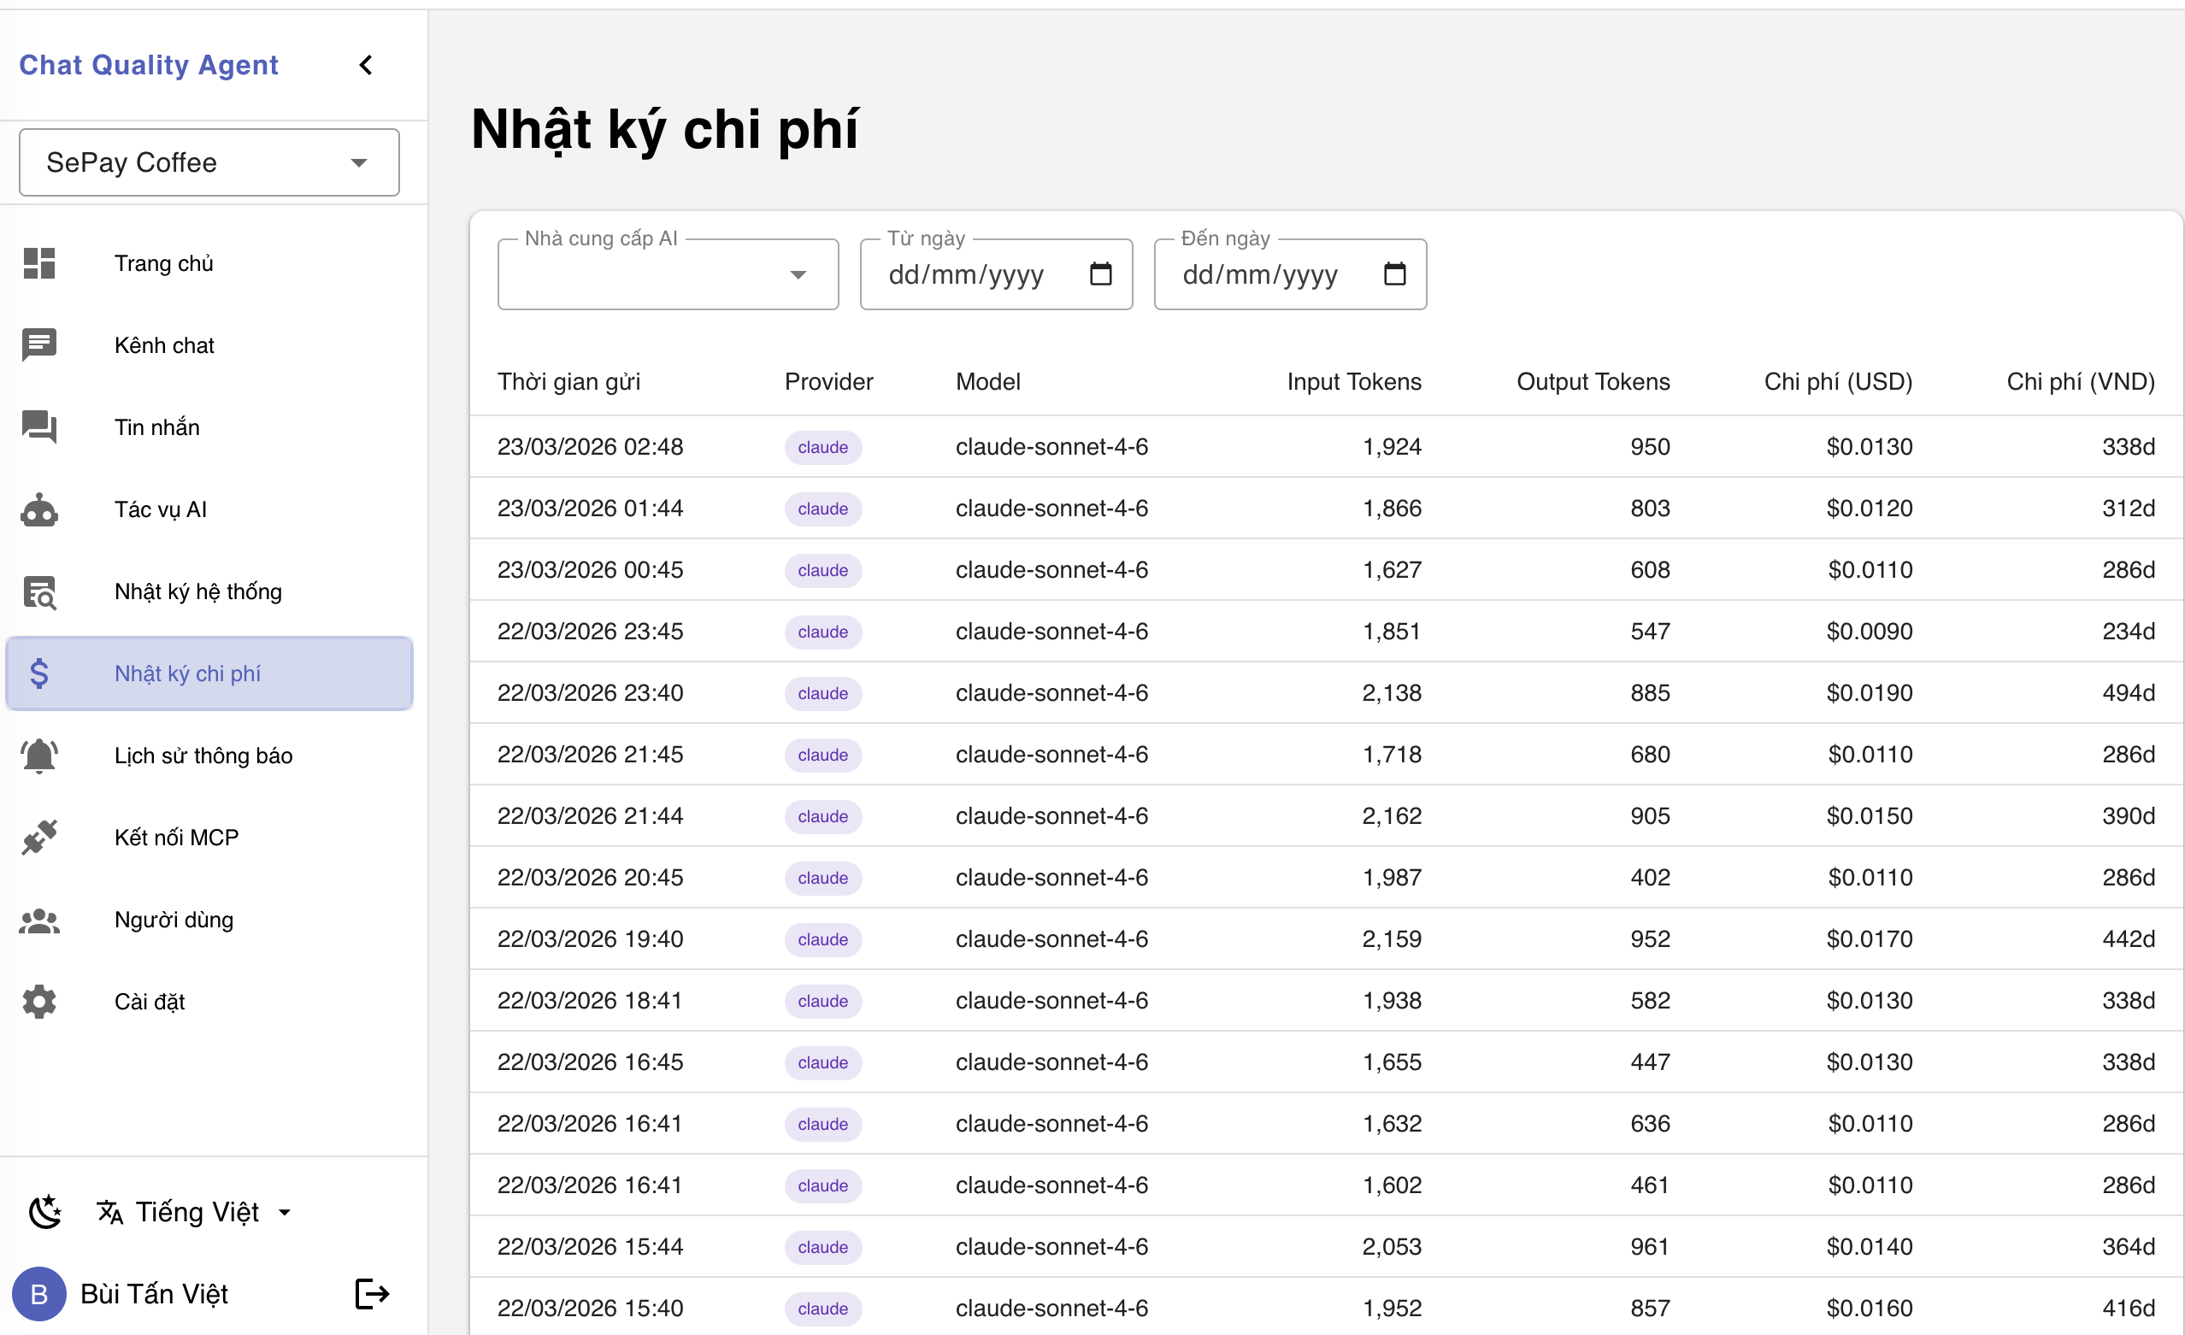Open the SePay Coffee workspace dropdown
The image size is (2185, 1335).
[x=209, y=162]
